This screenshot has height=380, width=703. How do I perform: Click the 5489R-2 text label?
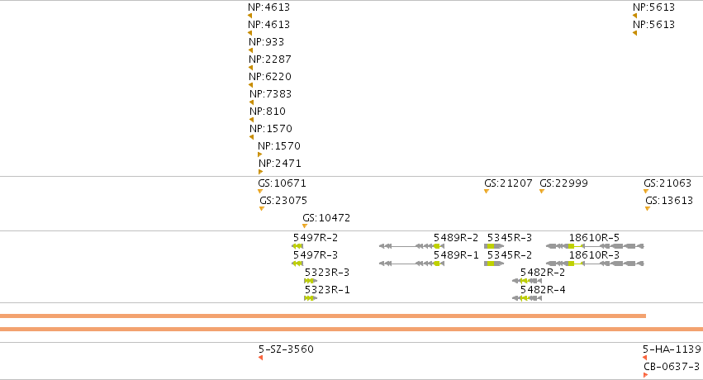point(456,238)
